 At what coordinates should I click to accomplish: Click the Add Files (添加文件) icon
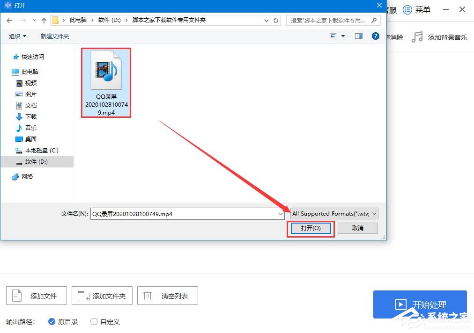pyautogui.click(x=17, y=296)
